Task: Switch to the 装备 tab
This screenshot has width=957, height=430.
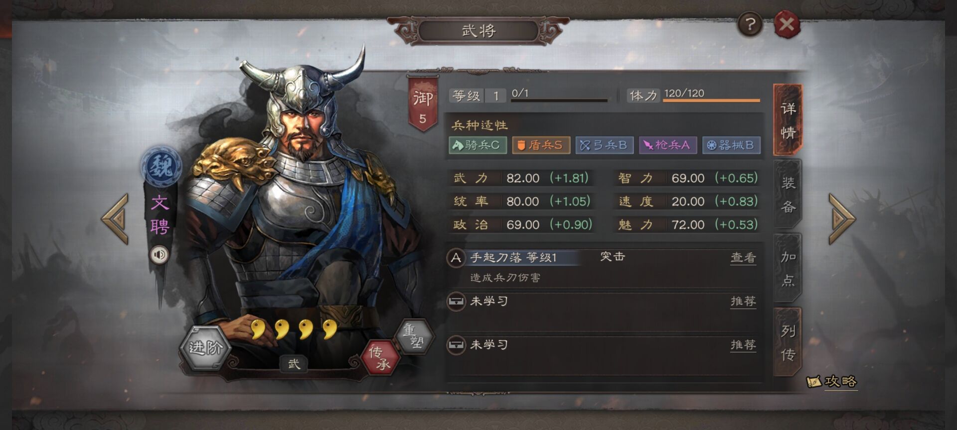Action: [x=788, y=195]
